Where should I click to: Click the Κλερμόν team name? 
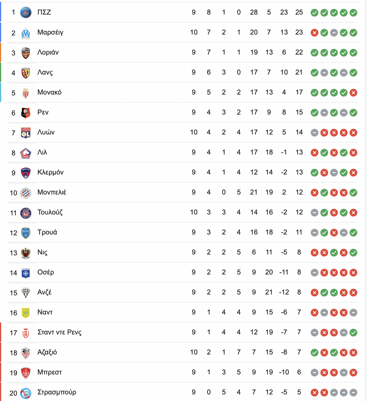point(50,172)
